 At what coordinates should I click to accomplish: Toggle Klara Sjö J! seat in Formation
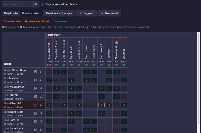pyautogui.click(x=109, y=105)
